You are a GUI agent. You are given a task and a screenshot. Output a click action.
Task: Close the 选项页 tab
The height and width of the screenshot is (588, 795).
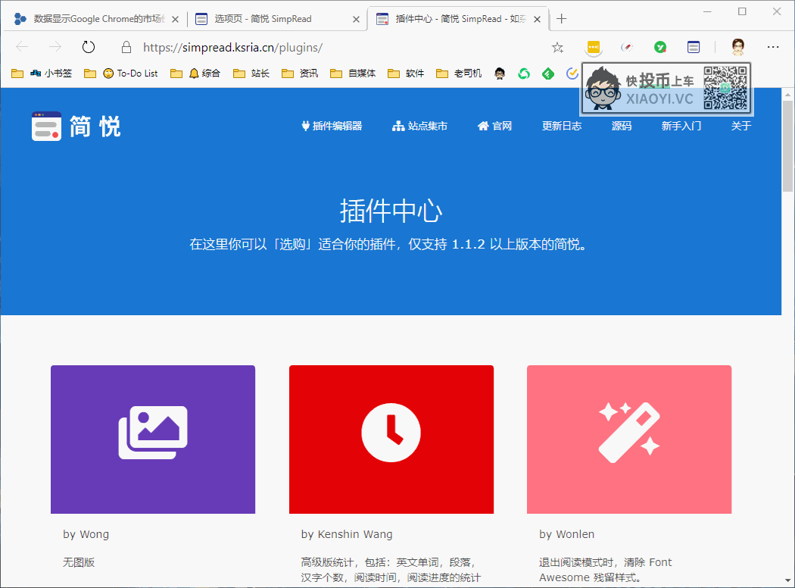356,19
